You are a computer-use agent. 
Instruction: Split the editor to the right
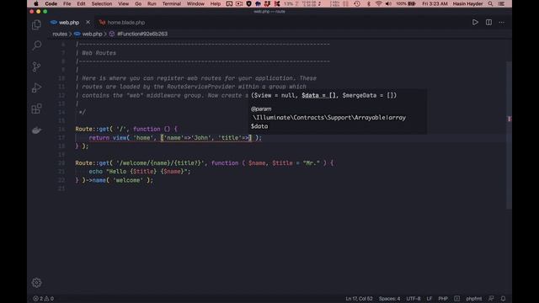[x=488, y=23]
